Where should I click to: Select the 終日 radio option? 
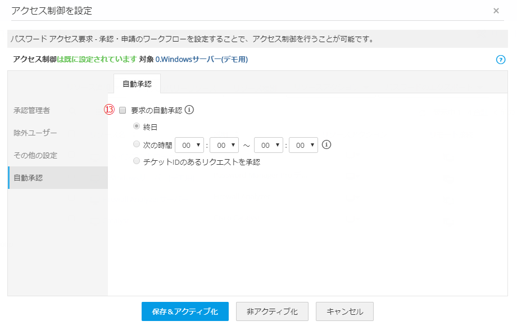[x=137, y=126]
